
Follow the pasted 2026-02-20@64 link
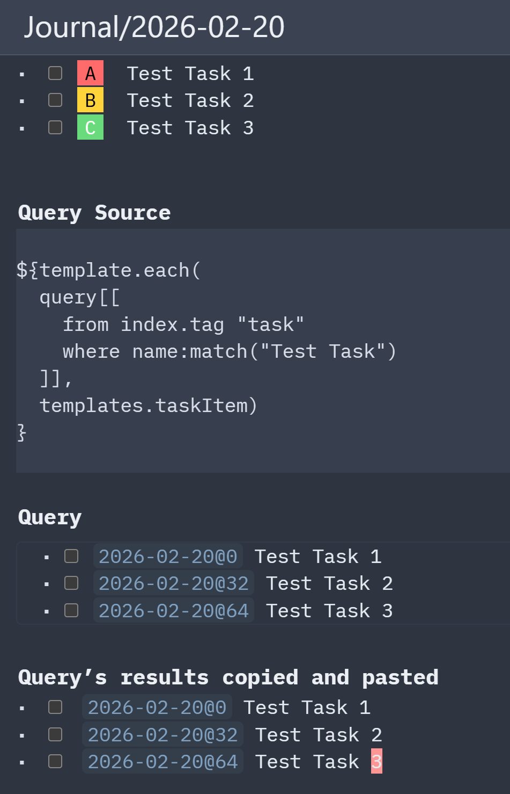(162, 761)
